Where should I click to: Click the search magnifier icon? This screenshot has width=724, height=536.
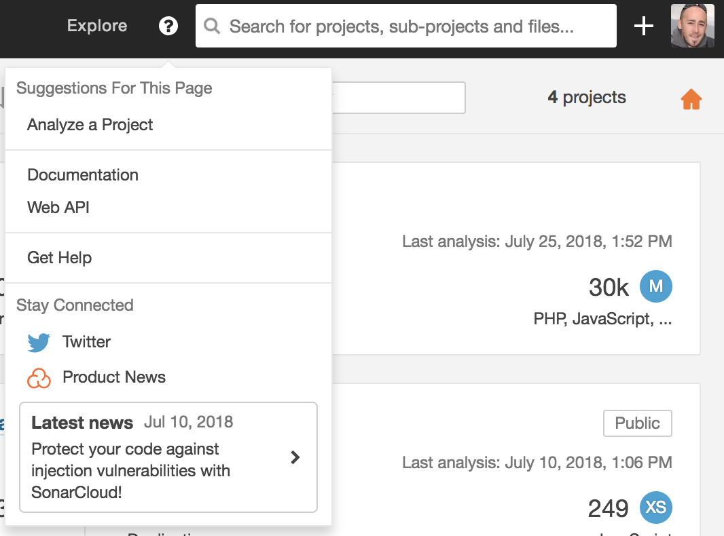212,26
